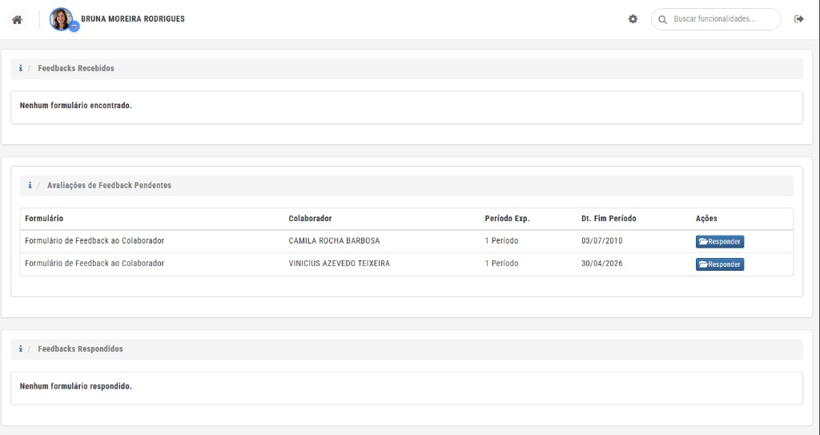Click the magnifier icon in search box
Screen dimensions: 820x435
click(x=662, y=19)
